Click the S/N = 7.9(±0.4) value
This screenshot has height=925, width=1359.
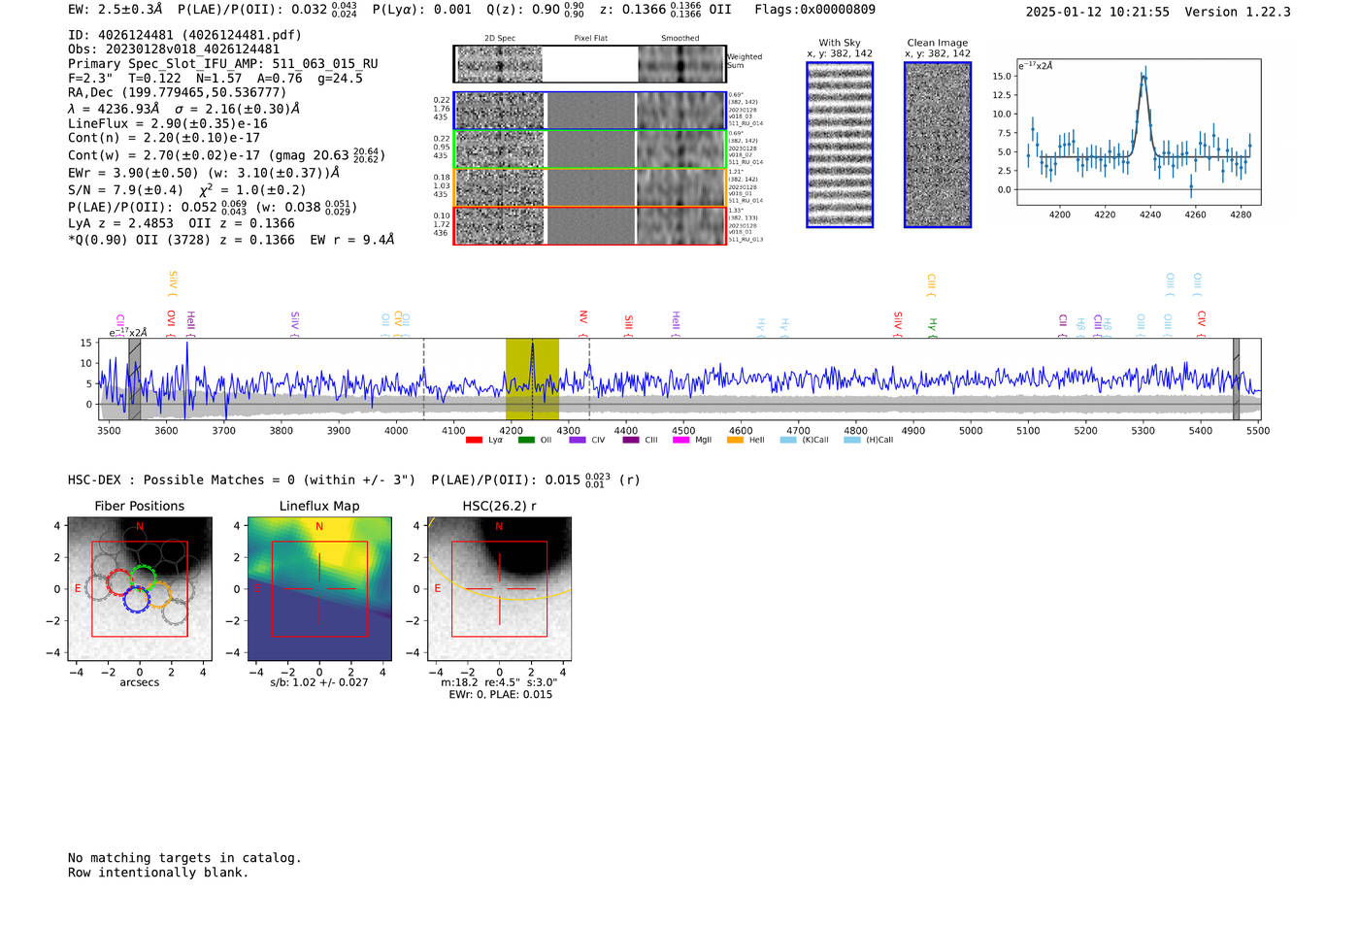tap(125, 190)
